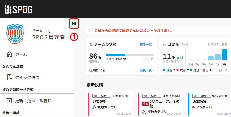Click 複数カテゴリ icon on SPOG杯 card
The height and width of the screenshot is (117, 231).
[x=94, y=107]
